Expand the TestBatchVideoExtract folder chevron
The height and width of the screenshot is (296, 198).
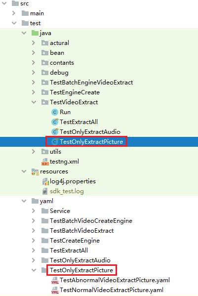tap(34, 230)
